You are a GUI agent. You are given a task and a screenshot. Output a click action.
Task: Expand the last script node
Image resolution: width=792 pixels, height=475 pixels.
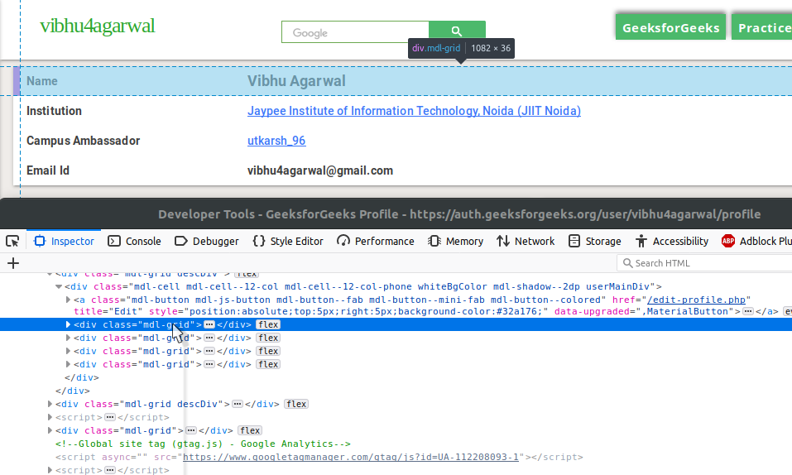pyautogui.click(x=50, y=470)
